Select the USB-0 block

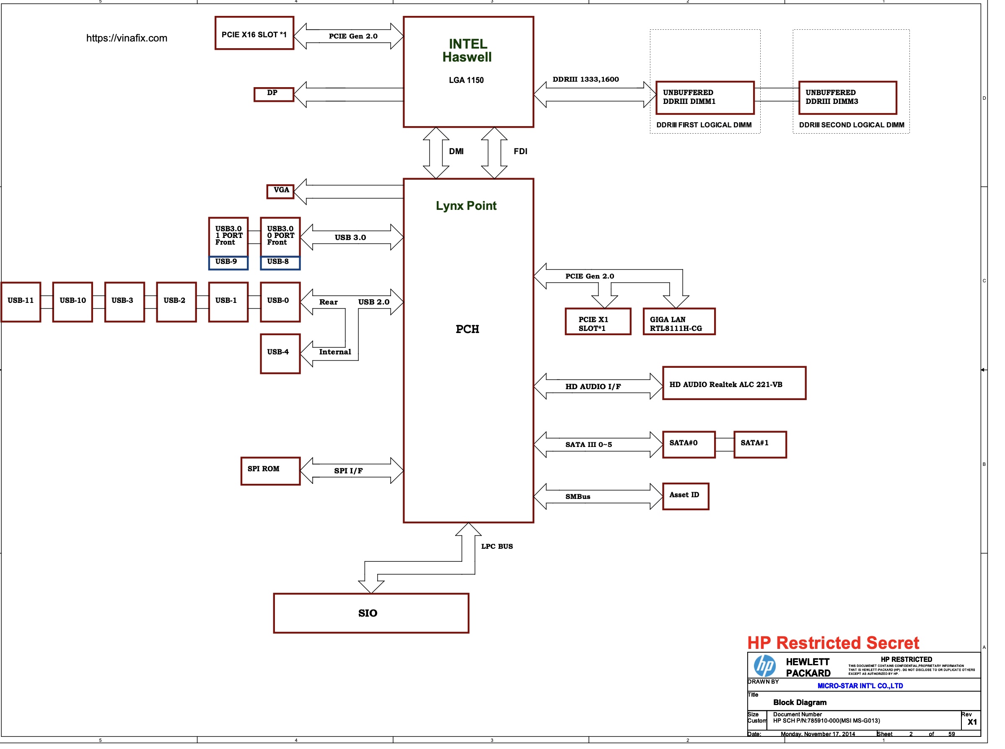(280, 302)
